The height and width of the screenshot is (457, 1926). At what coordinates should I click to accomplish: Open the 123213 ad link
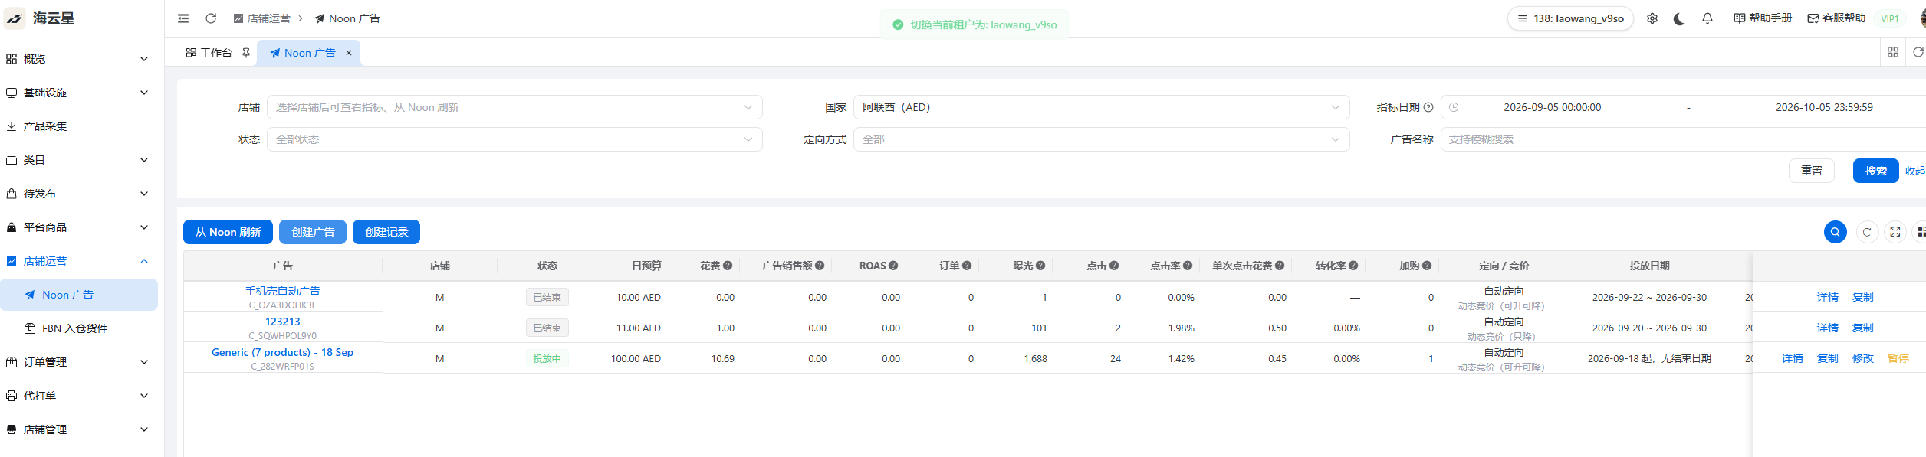pos(282,322)
